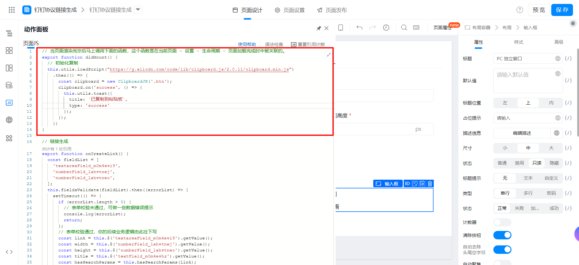Click the help question mark icon
This screenshot has width=579, height=265.
pyautogui.click(x=520, y=10)
